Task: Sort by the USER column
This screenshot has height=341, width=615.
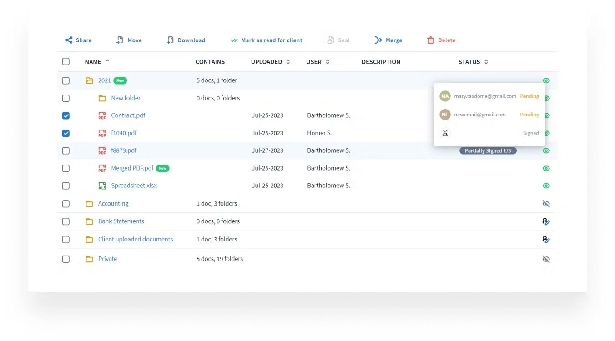Action: pos(318,62)
